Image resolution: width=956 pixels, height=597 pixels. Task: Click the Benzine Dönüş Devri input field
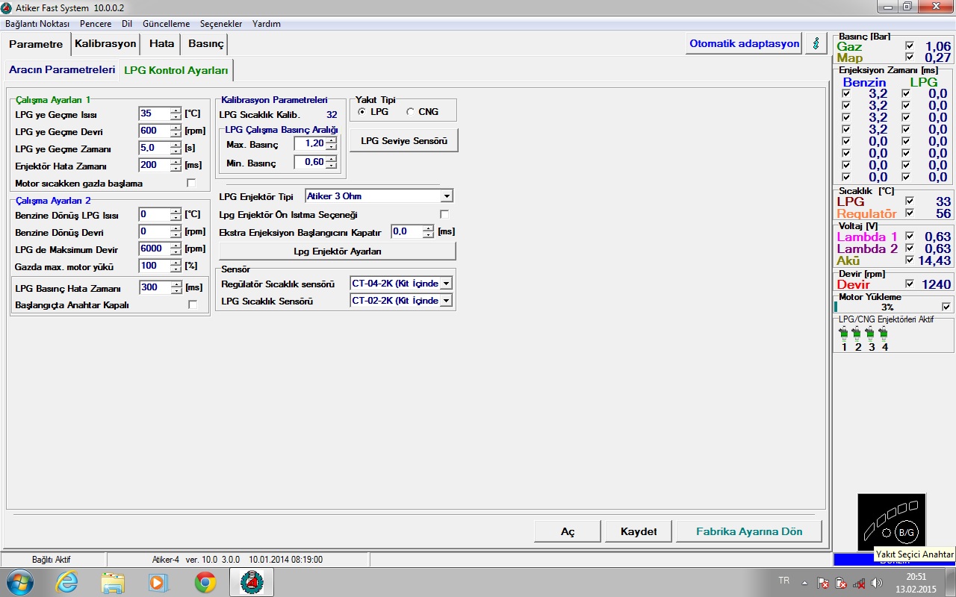coord(155,231)
